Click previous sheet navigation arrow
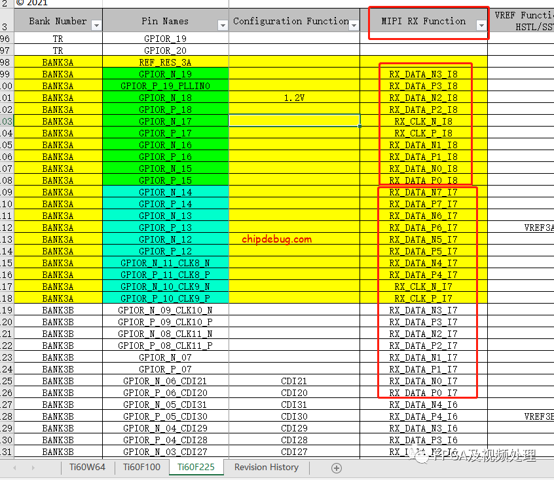Screen dimensions: 554x480 (14, 468)
